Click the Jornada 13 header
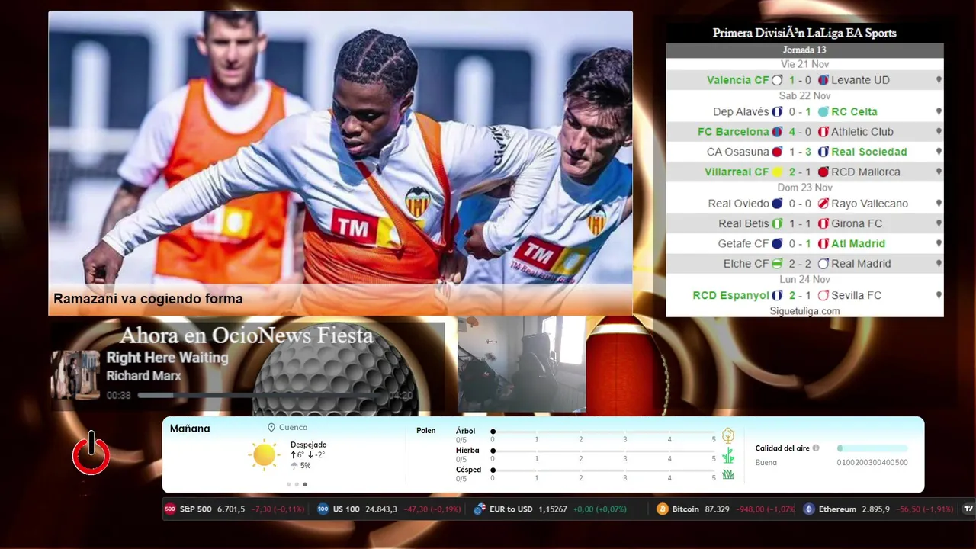The height and width of the screenshot is (549, 976). (804, 50)
